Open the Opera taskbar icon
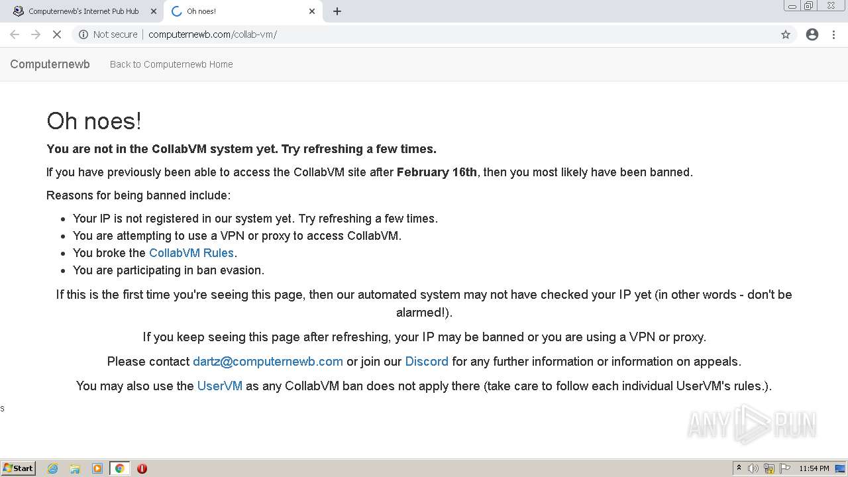This screenshot has width=848, height=477. (142, 468)
